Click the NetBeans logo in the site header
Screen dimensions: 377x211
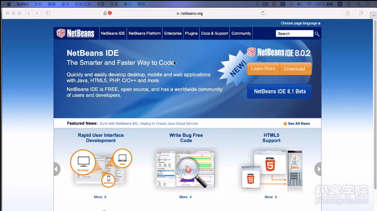tap(75, 33)
